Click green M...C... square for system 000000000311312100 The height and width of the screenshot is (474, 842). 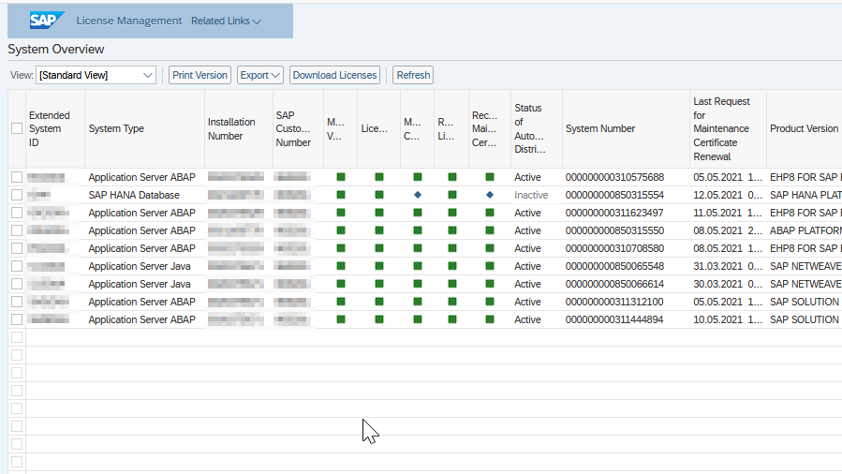[x=417, y=302]
